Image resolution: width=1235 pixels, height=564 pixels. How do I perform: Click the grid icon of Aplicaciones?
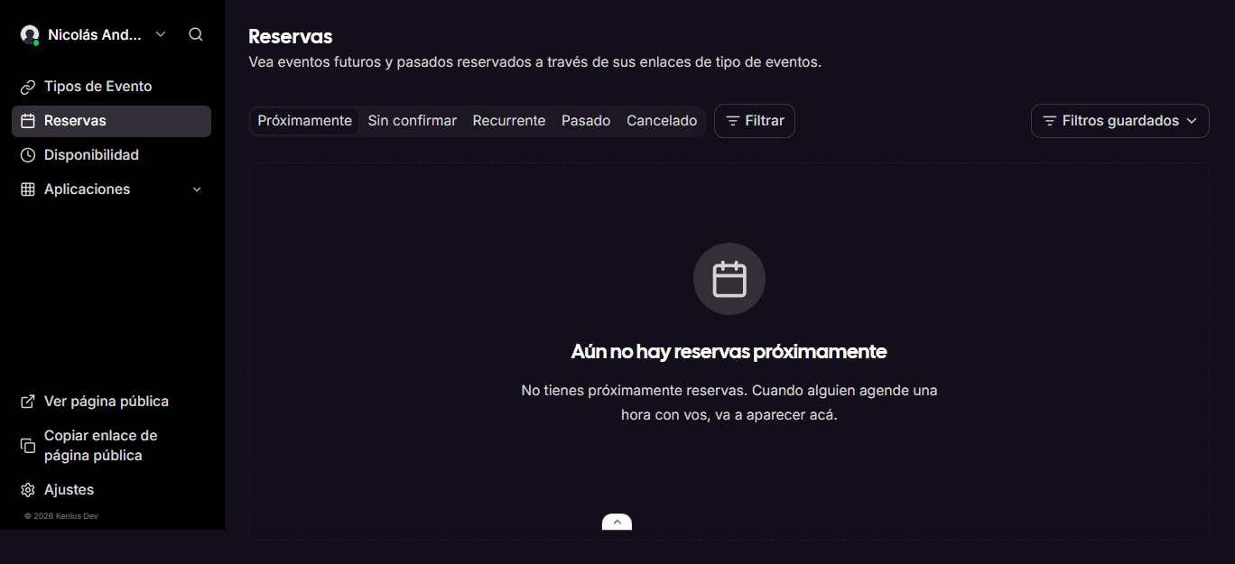click(28, 190)
